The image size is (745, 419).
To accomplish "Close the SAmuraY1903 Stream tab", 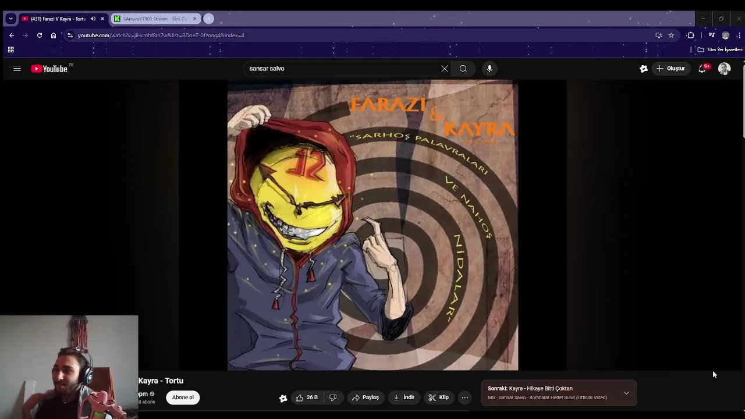I will [x=194, y=19].
